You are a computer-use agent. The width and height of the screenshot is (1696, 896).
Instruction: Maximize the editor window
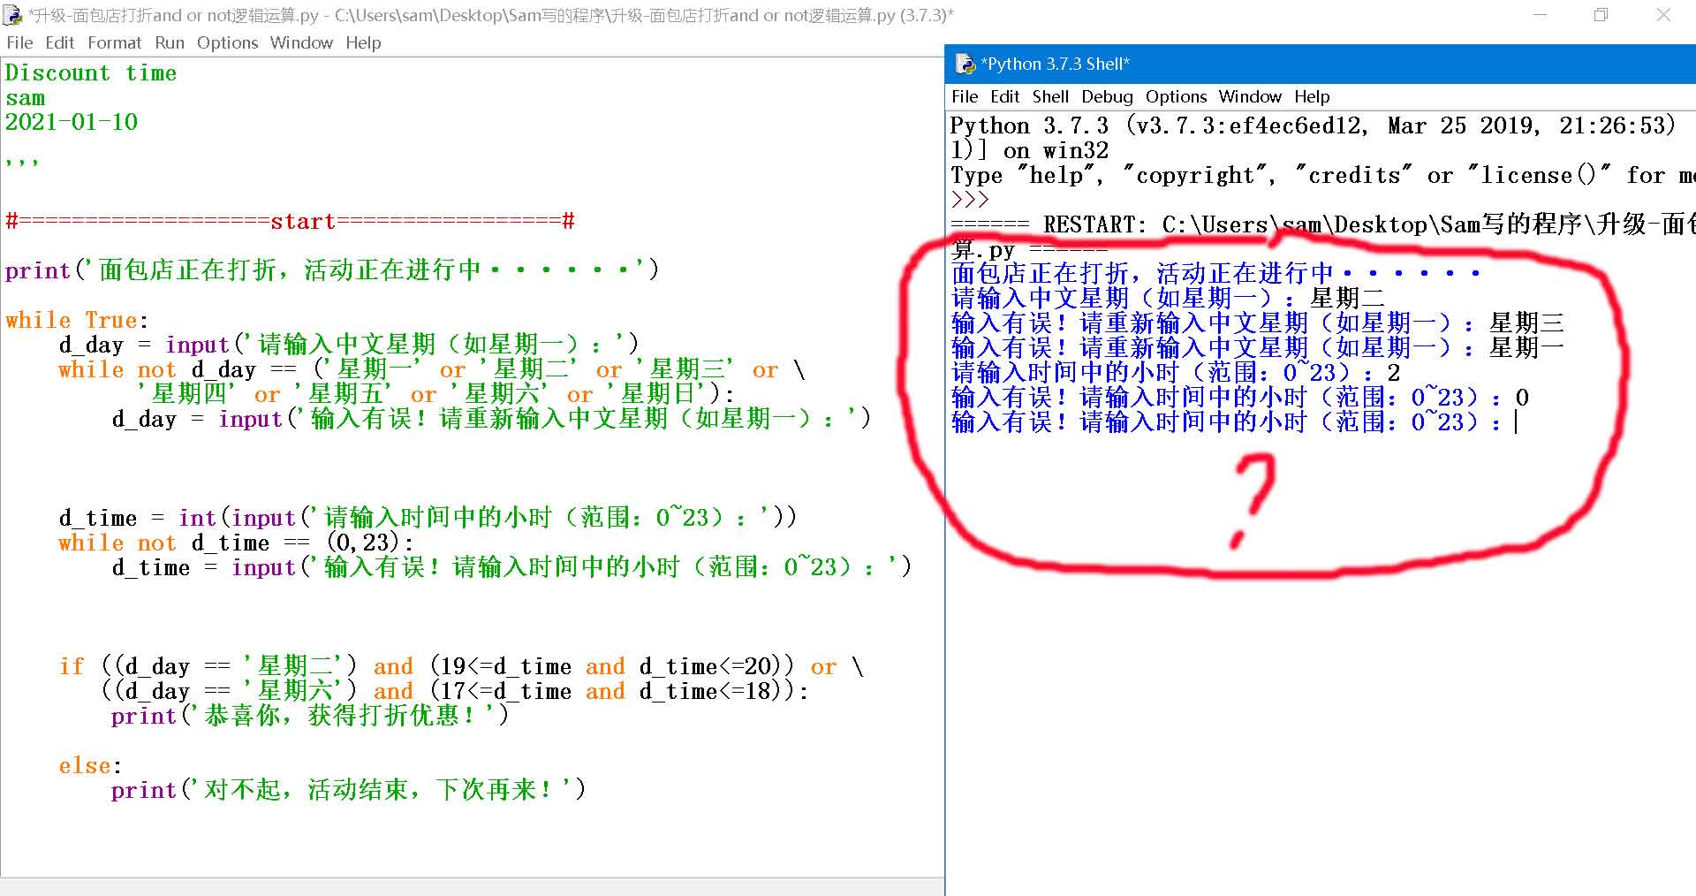tap(1601, 15)
